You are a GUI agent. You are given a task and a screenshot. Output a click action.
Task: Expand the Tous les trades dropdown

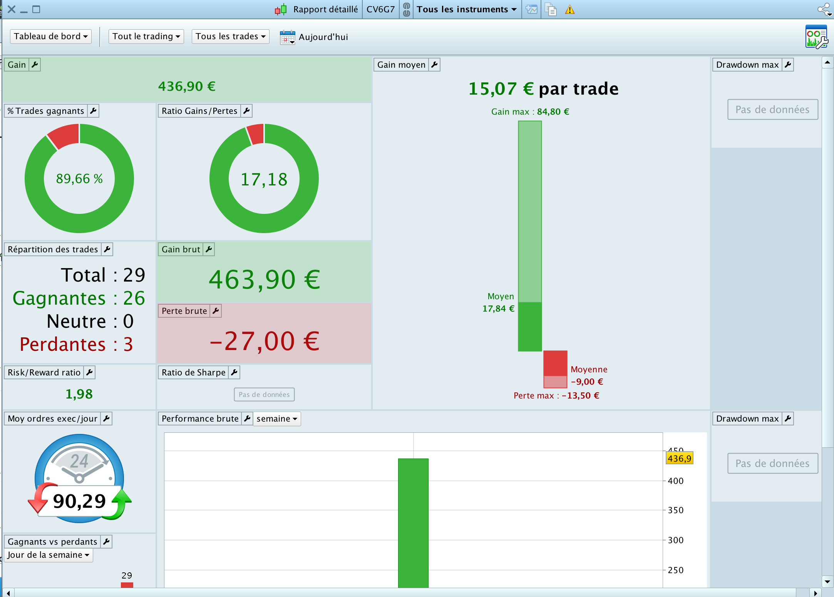(x=230, y=37)
